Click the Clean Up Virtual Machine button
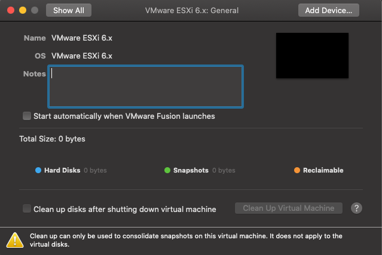382x255 pixels. point(289,208)
